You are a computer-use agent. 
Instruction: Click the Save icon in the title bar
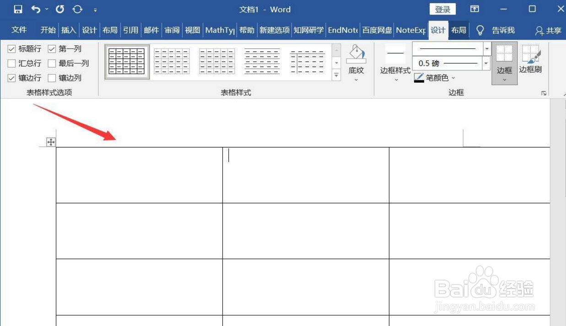pyautogui.click(x=18, y=9)
